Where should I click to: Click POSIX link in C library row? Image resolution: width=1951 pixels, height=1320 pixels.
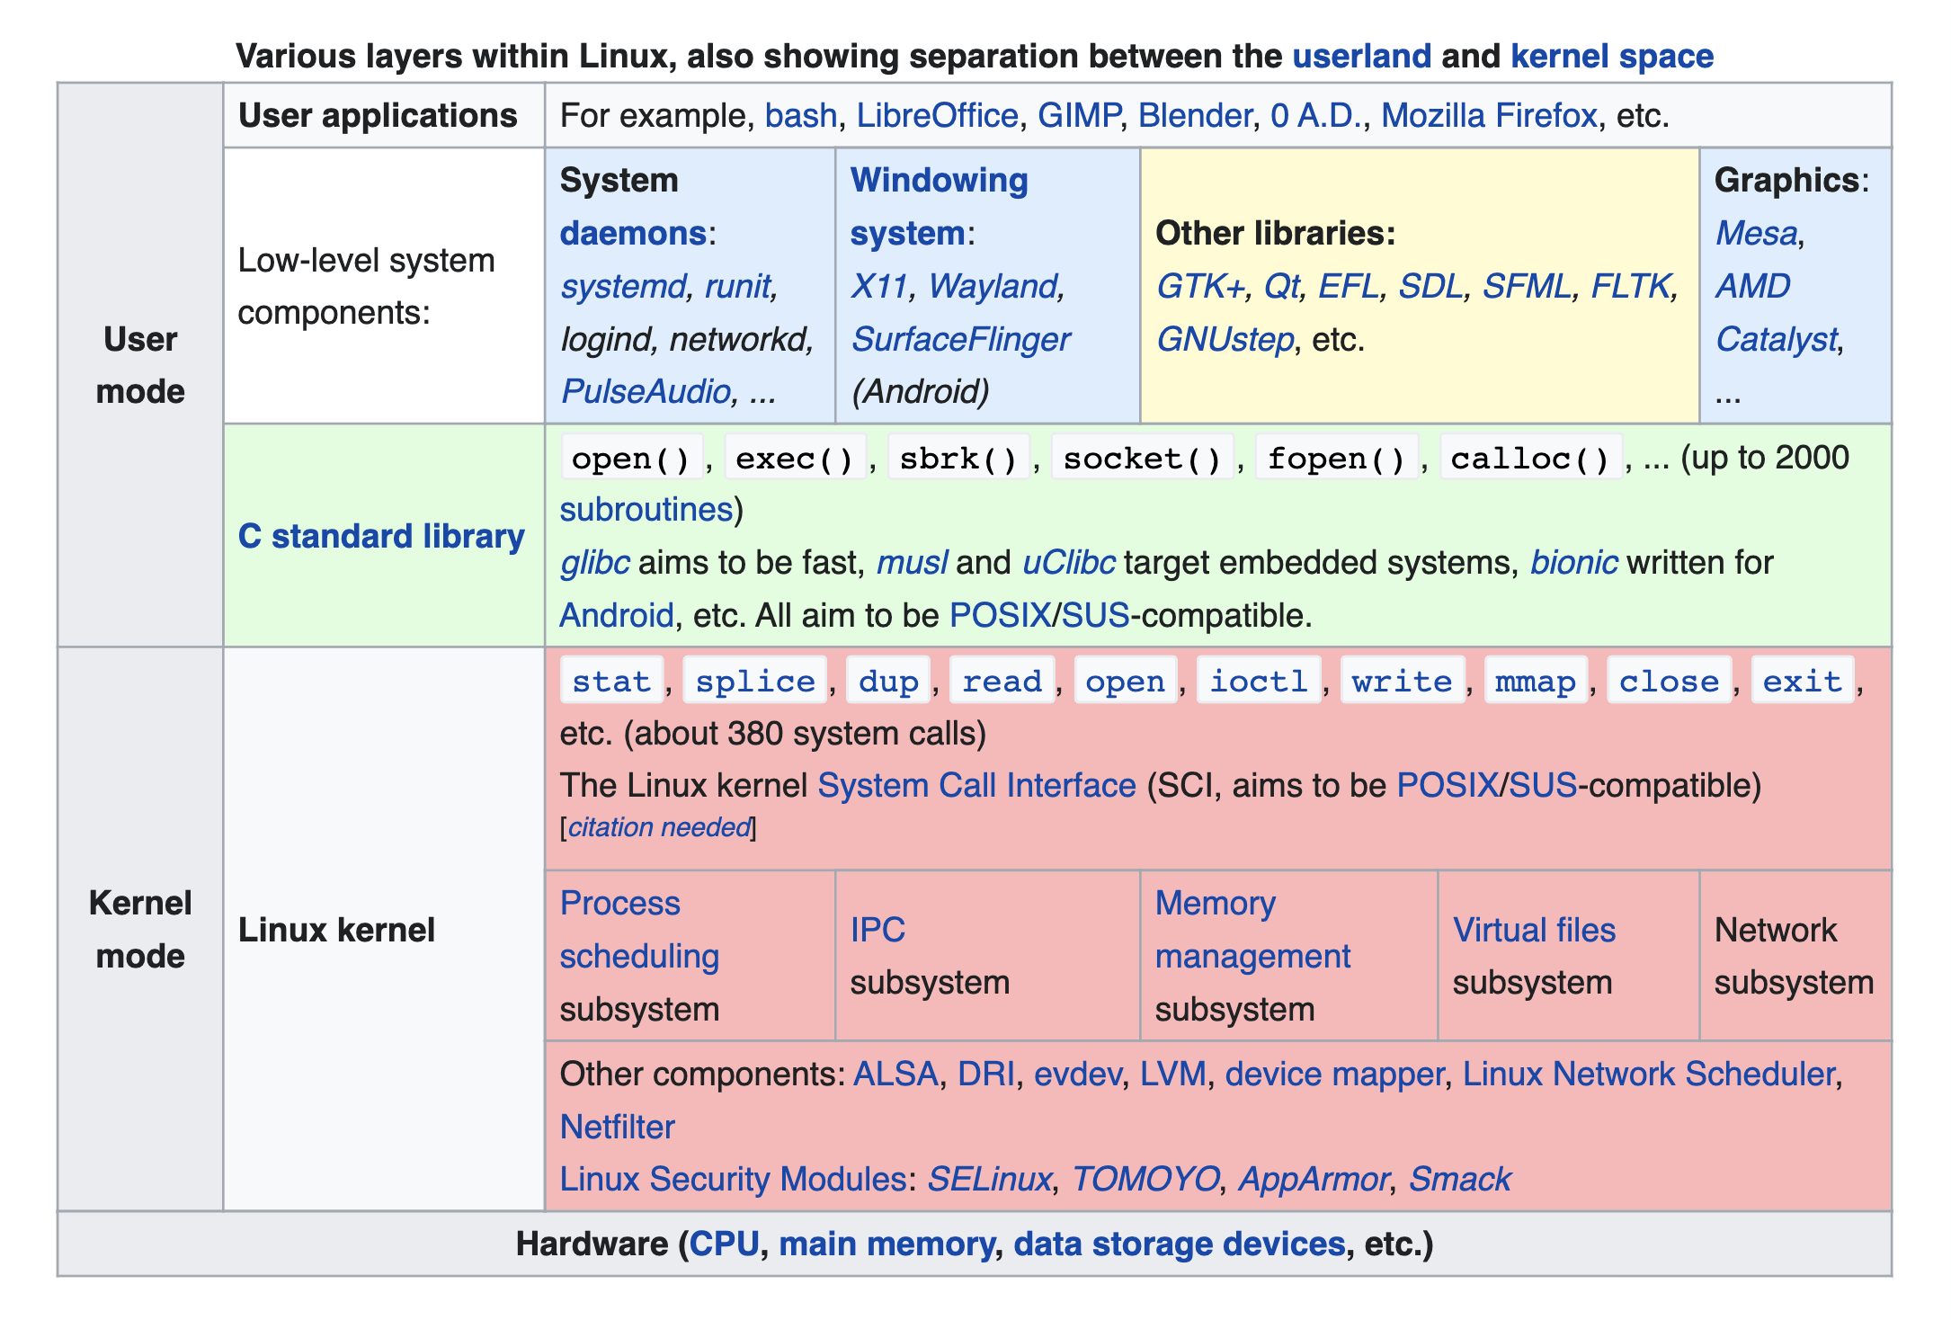[x=1000, y=615]
